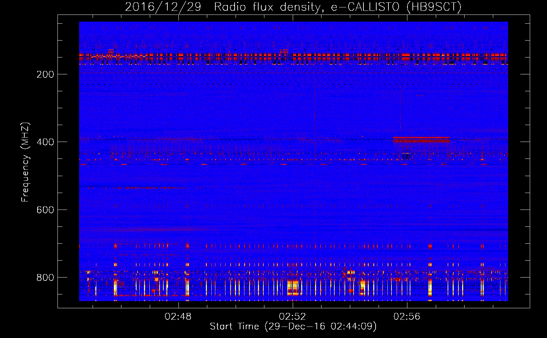Viewport: 547px width, 338px height.
Task: Click the 800 frequency tick label
Action: click(x=45, y=277)
